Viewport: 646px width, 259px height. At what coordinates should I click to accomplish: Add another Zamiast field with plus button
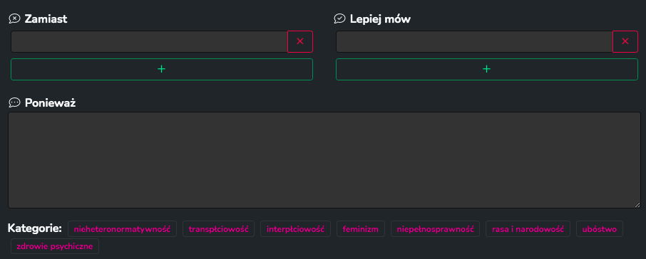[161, 69]
